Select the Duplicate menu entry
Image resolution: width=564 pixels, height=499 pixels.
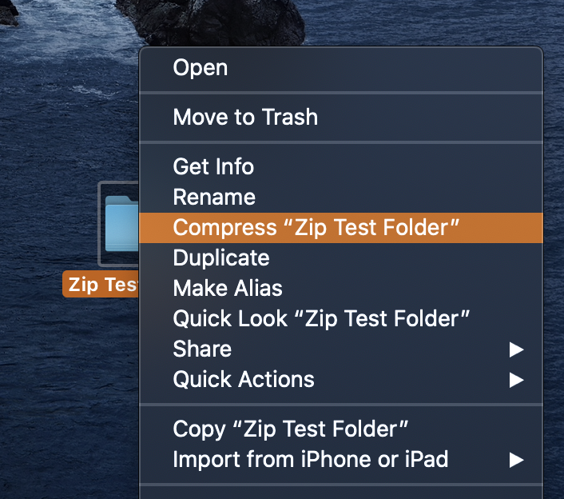coord(221,257)
